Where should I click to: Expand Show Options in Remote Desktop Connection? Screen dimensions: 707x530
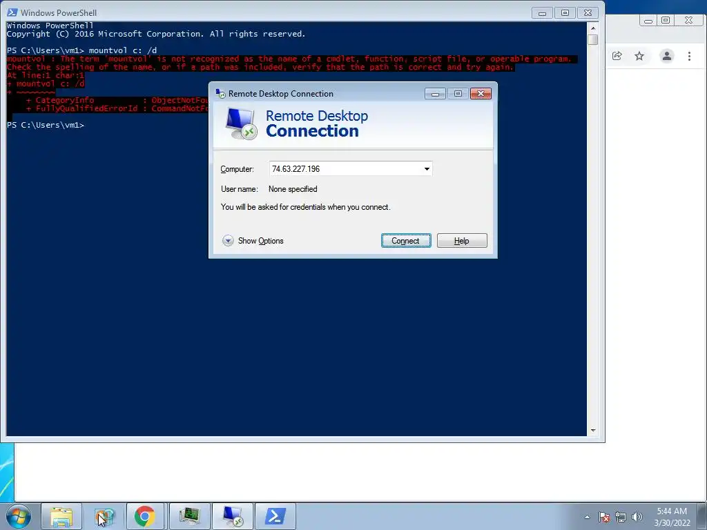click(x=253, y=241)
